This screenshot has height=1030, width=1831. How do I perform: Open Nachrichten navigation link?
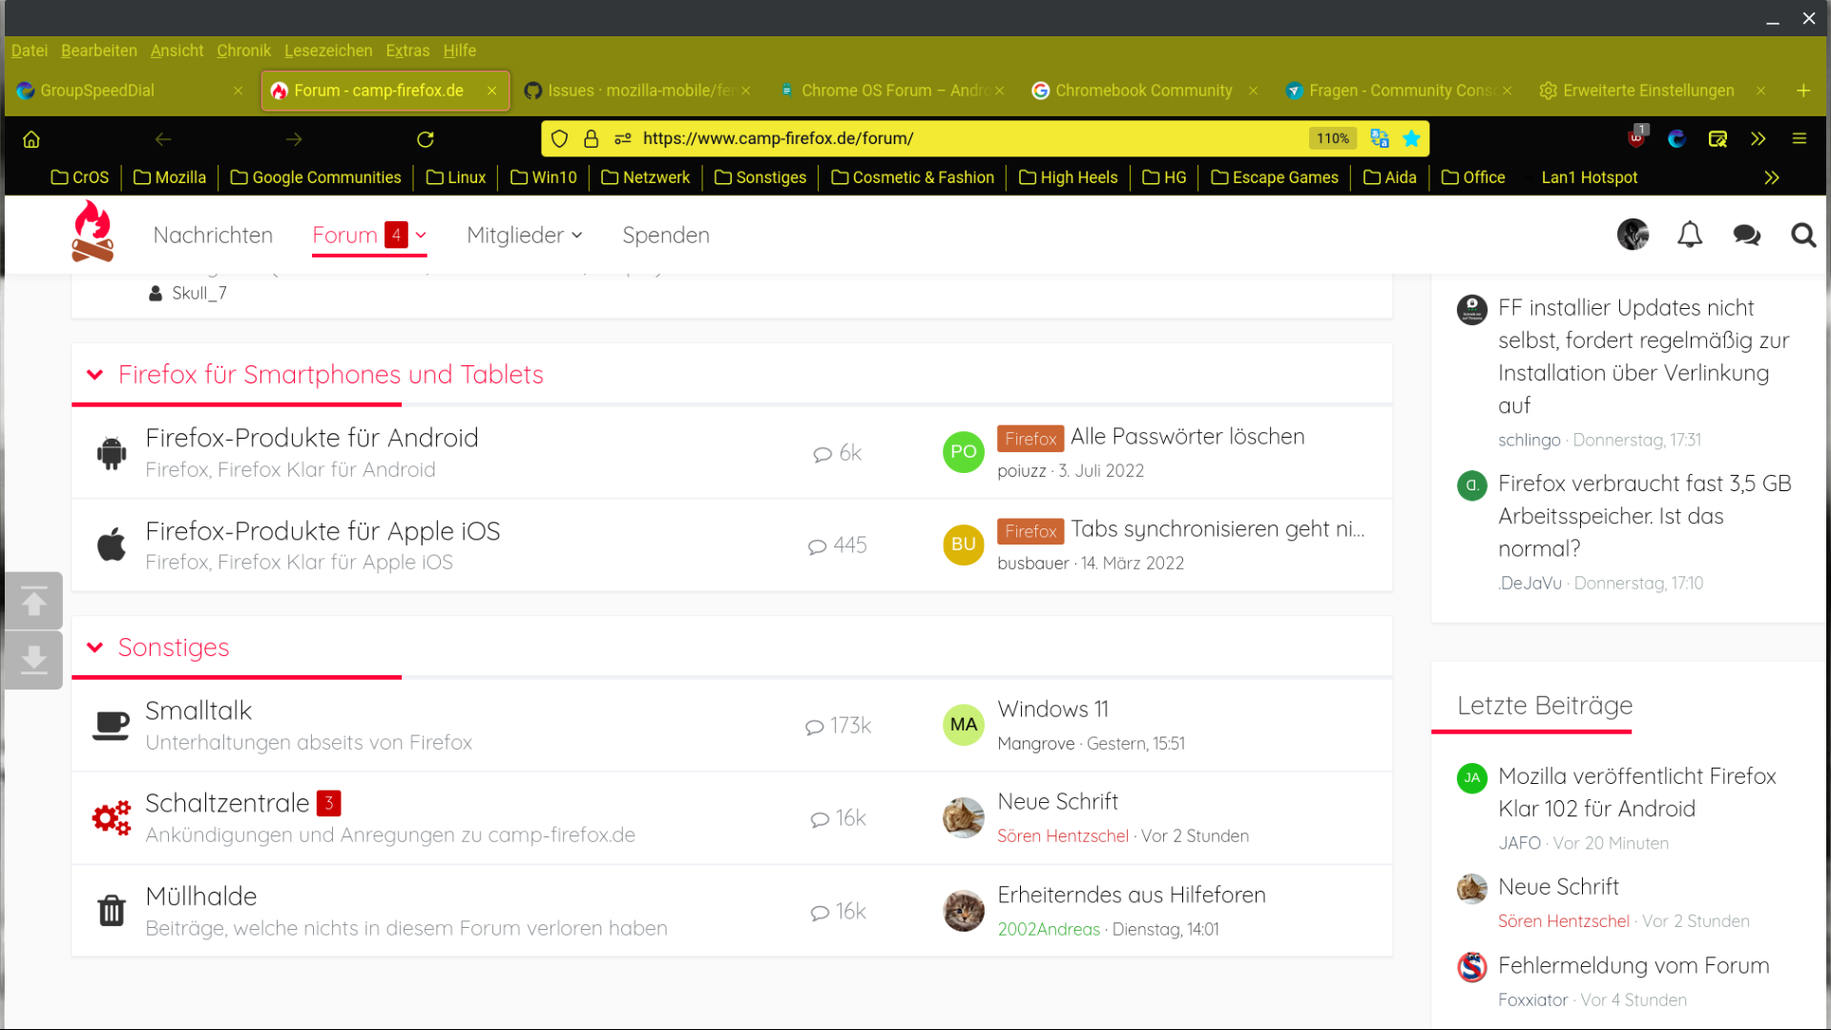coord(213,236)
